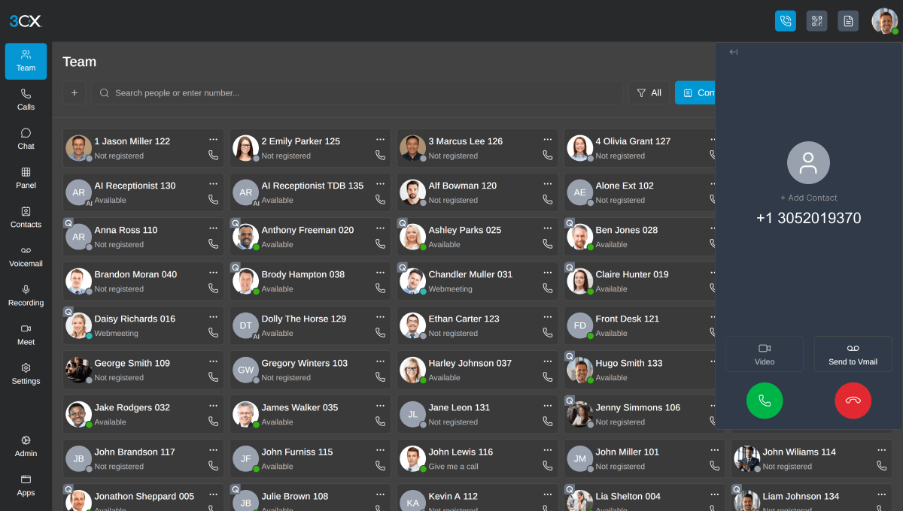The image size is (903, 511).
Task: Select John Furniss 115 contact name
Action: click(297, 452)
